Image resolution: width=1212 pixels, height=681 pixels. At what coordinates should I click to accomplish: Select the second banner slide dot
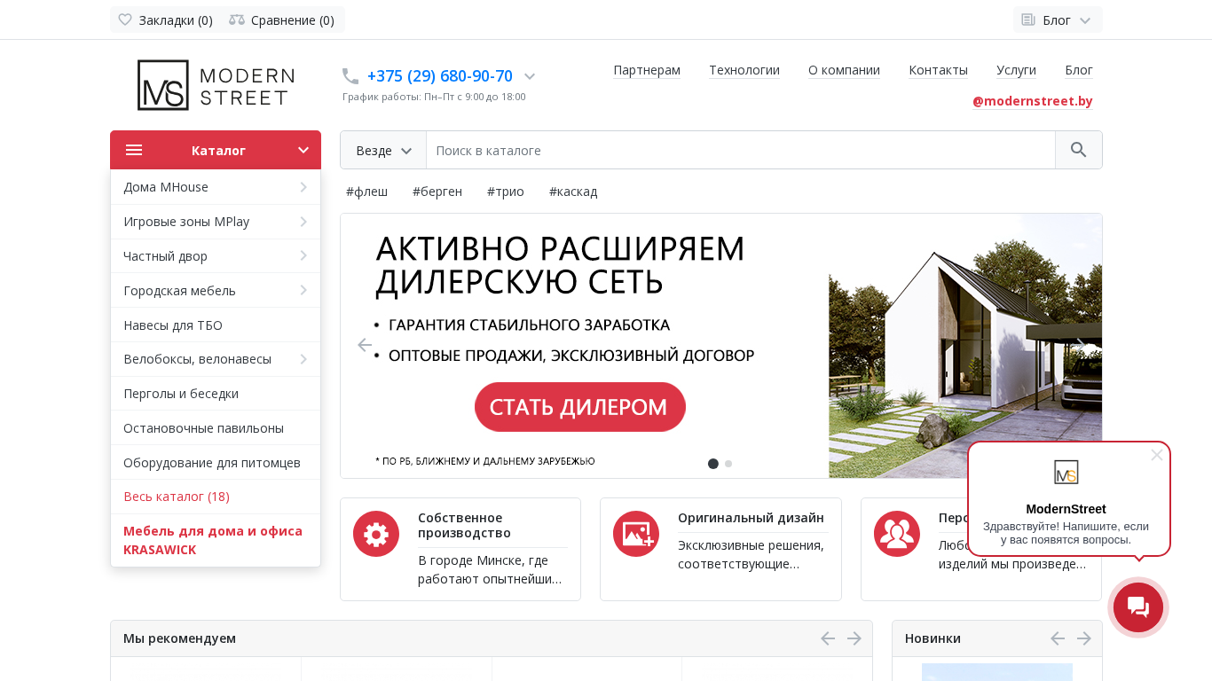(728, 464)
